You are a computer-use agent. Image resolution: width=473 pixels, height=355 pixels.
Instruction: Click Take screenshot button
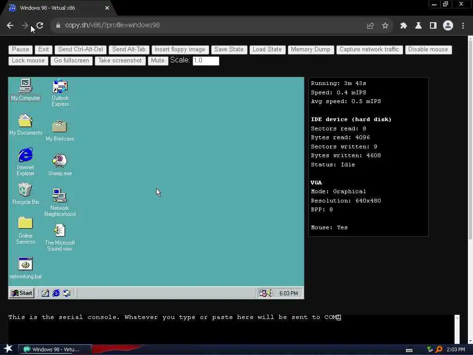[x=120, y=61]
